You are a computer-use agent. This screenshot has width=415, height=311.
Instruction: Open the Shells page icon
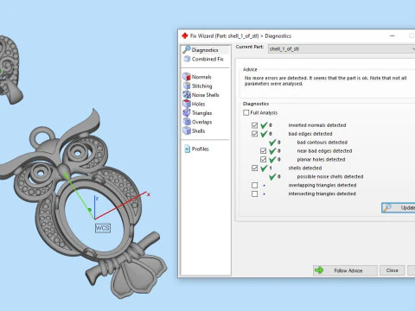pos(187,130)
